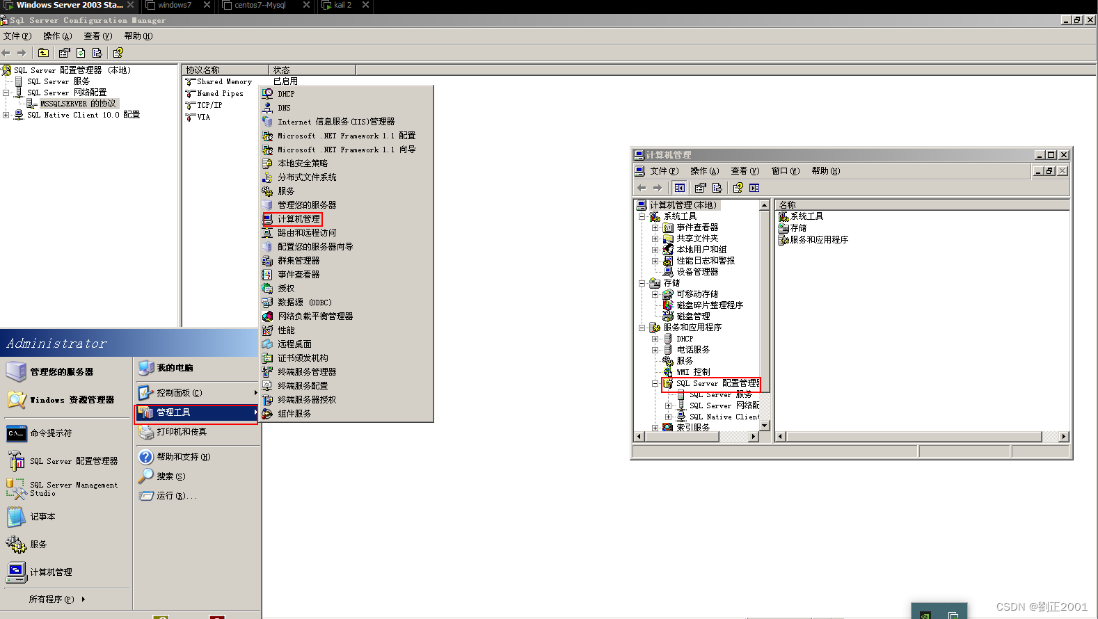Screen dimensions: 1098x619
Task: Click Properties icon in 计算机管理 toolbar
Action: [x=701, y=188]
